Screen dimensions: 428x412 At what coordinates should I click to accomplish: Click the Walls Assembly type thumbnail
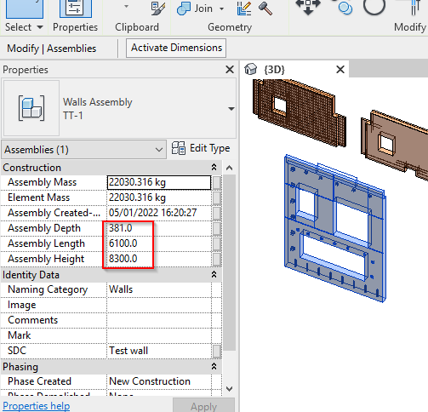[x=31, y=108]
